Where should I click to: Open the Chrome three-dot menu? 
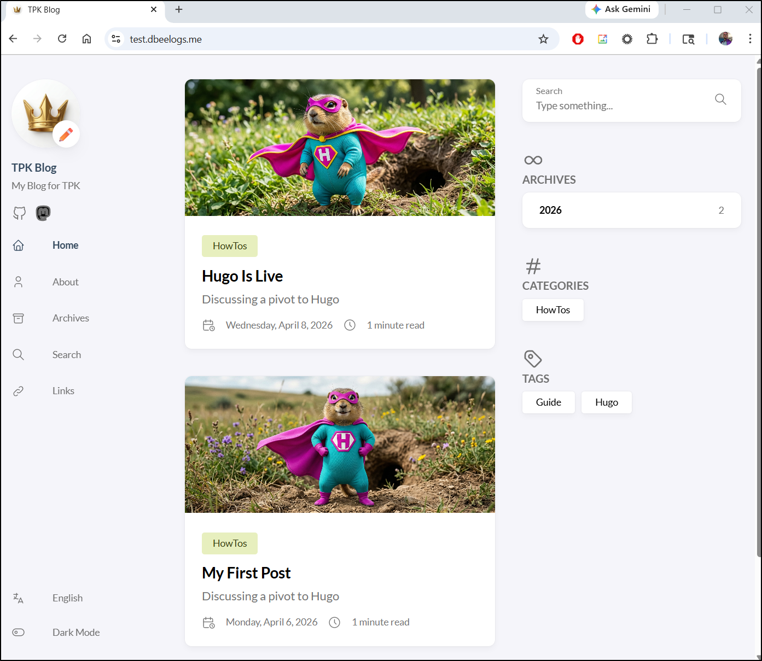tap(749, 39)
